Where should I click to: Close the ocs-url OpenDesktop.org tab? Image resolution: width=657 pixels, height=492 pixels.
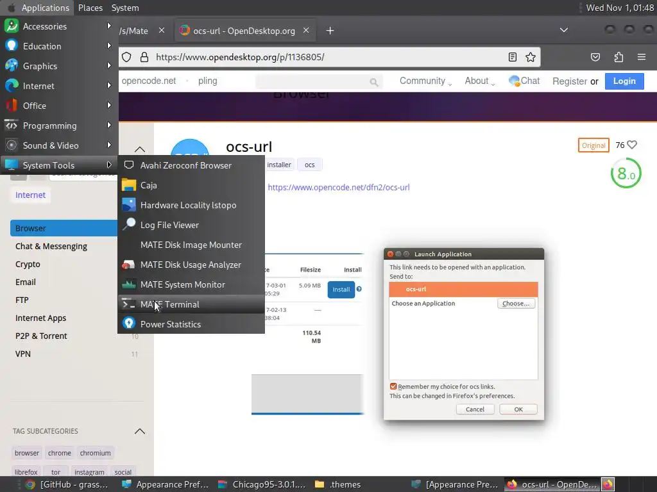(x=306, y=31)
